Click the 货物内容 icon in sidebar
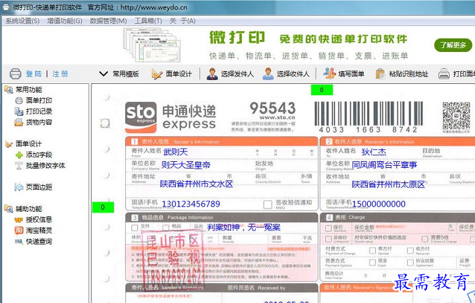Screen dimensions: 475x303 [19, 123]
